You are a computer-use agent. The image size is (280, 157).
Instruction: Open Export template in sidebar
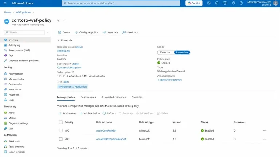click(x=15, y=152)
